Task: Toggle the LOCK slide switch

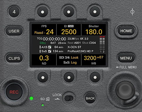Action: pyautogui.click(x=69, y=98)
